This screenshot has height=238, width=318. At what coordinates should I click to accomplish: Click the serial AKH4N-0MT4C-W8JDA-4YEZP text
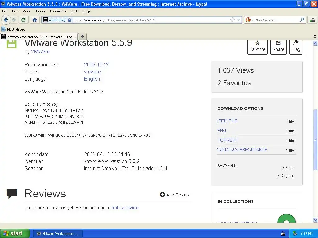pyautogui.click(x=55, y=123)
